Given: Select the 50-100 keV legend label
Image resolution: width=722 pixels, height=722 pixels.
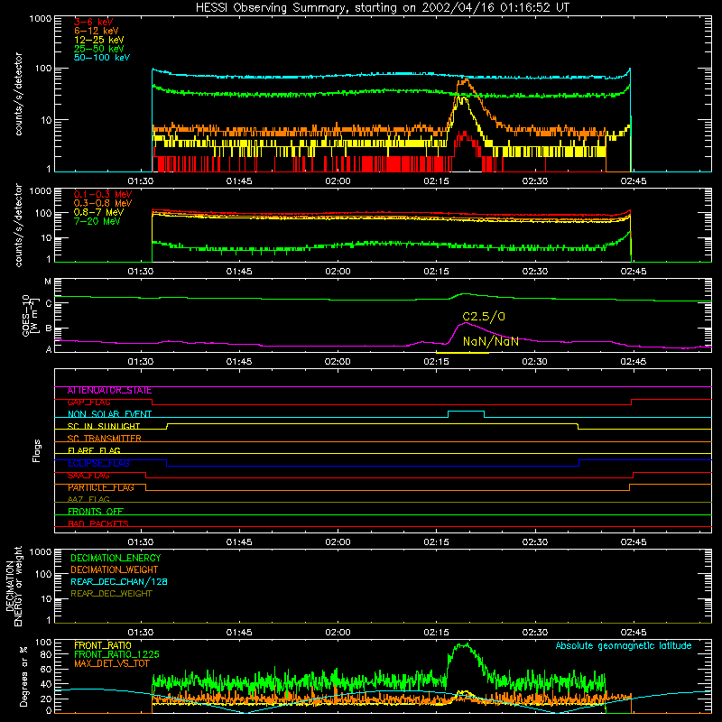Looking at the screenshot, I should [x=102, y=58].
